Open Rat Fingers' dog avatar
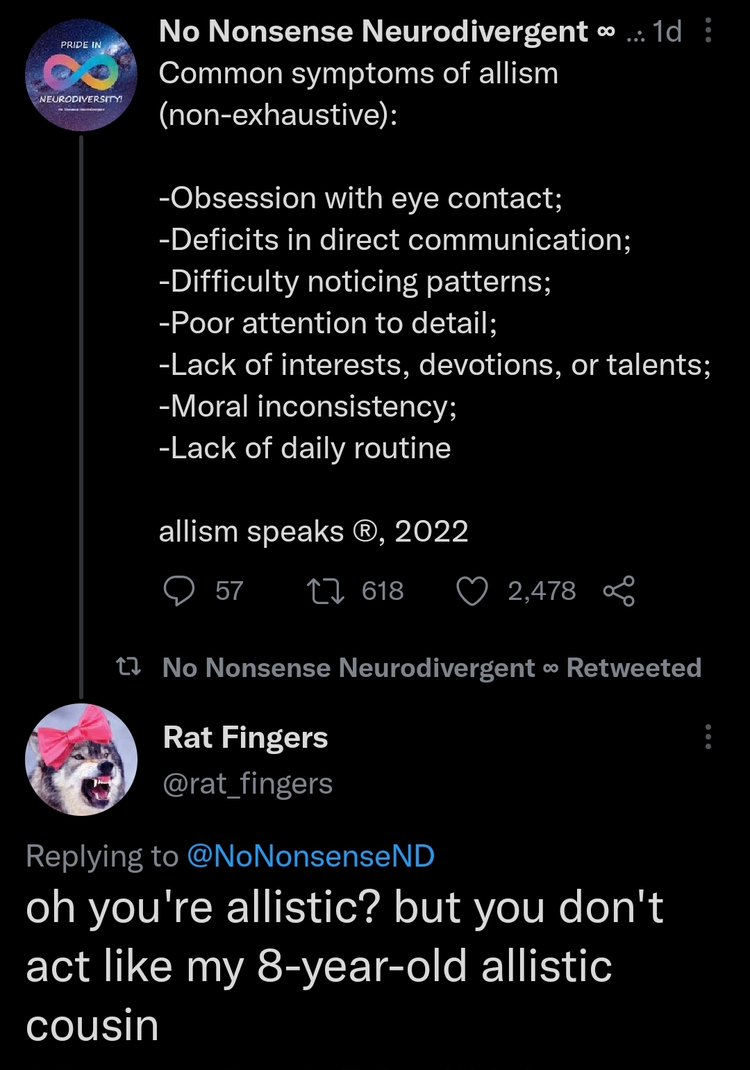 coord(81,760)
